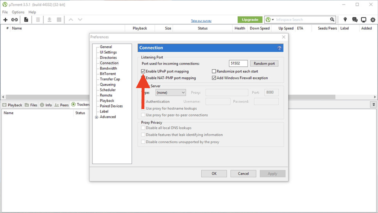378x213 pixels.
Task: Select Directories in preferences tree
Action: click(108, 58)
